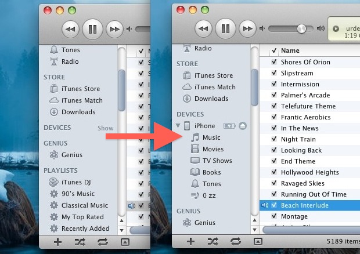Toggle shuffle in the left window

click(x=80, y=242)
